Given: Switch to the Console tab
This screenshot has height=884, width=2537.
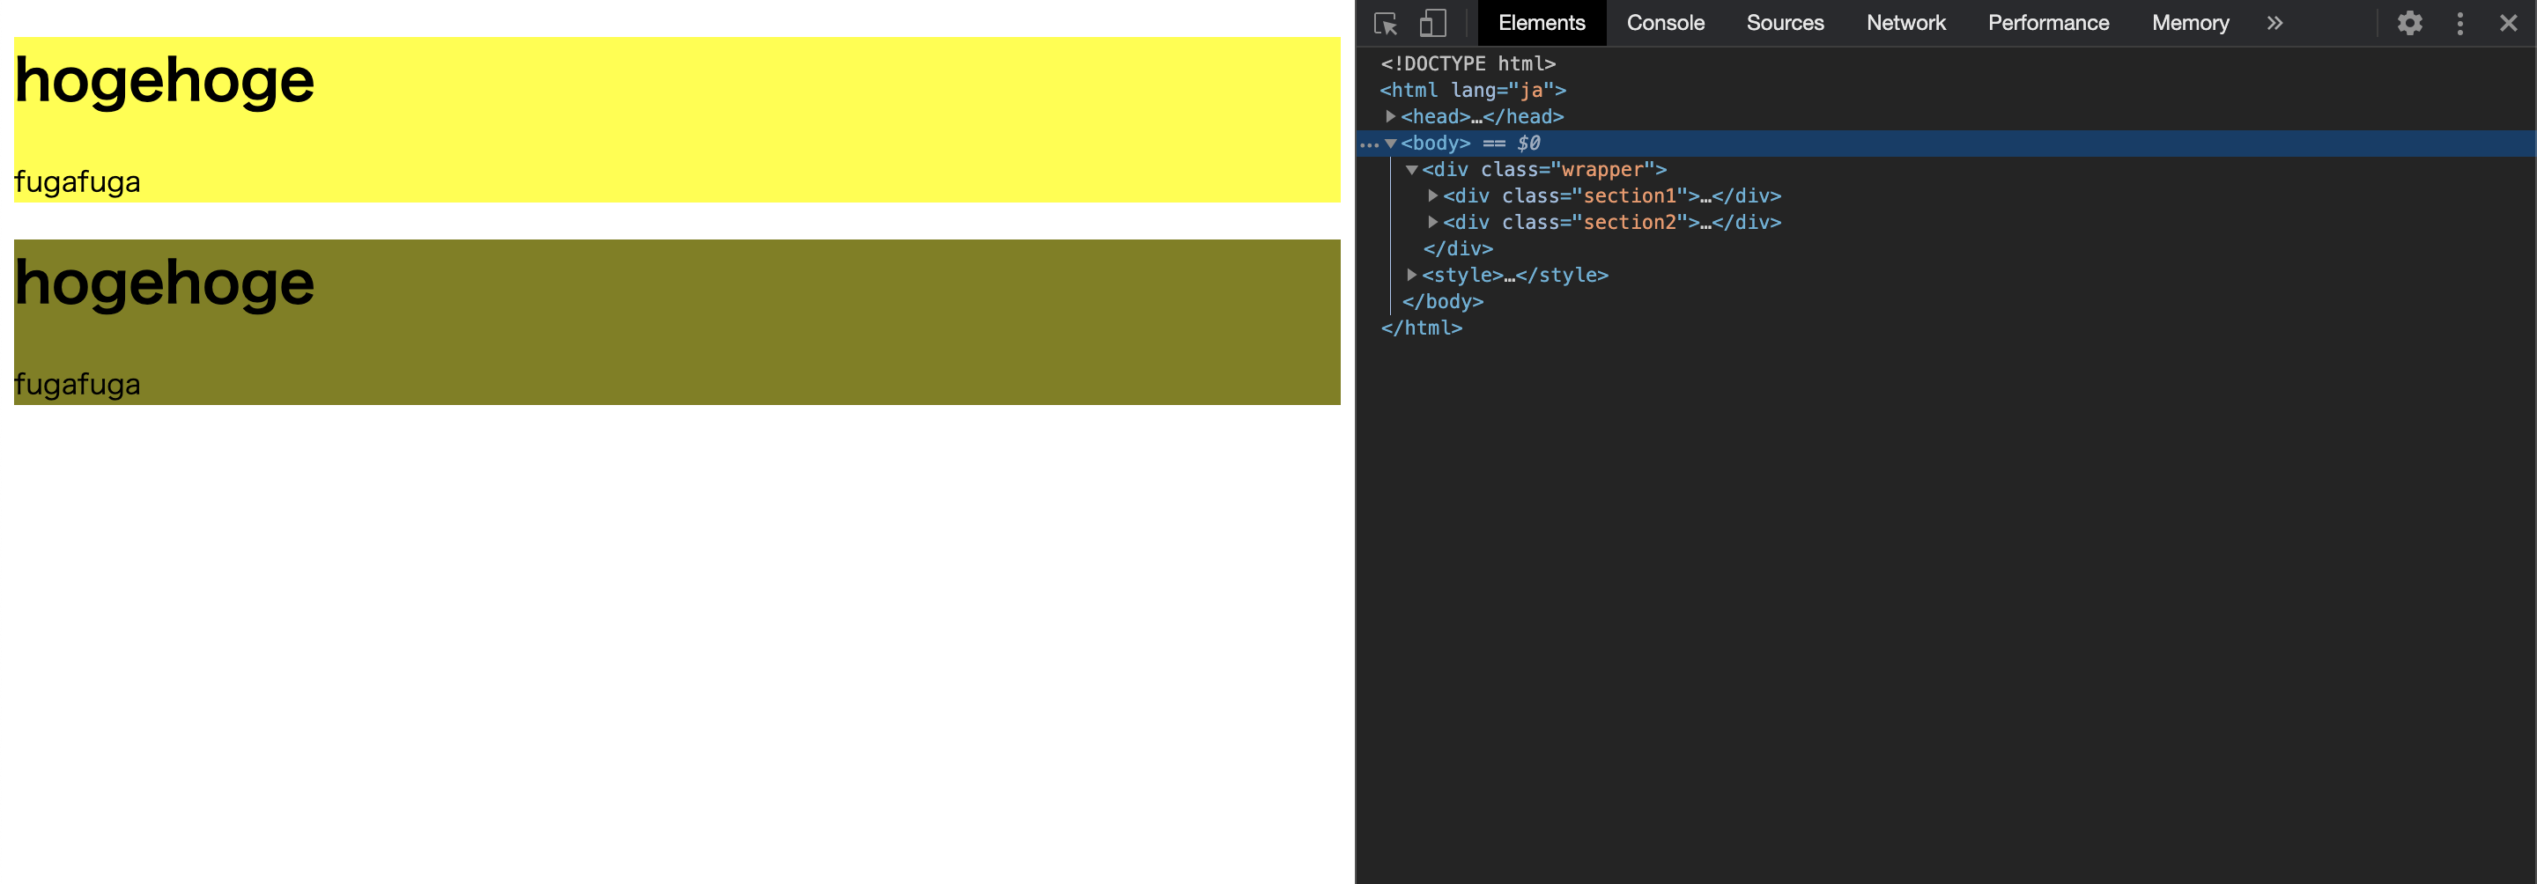Looking at the screenshot, I should point(1664,23).
